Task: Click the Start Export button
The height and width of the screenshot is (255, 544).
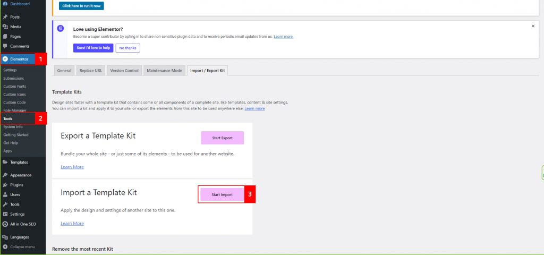Action: click(223, 138)
